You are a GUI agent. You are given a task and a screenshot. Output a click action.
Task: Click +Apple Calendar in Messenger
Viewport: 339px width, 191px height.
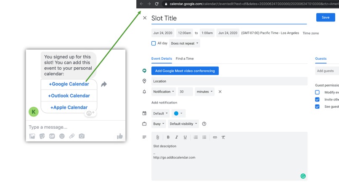[69, 107]
